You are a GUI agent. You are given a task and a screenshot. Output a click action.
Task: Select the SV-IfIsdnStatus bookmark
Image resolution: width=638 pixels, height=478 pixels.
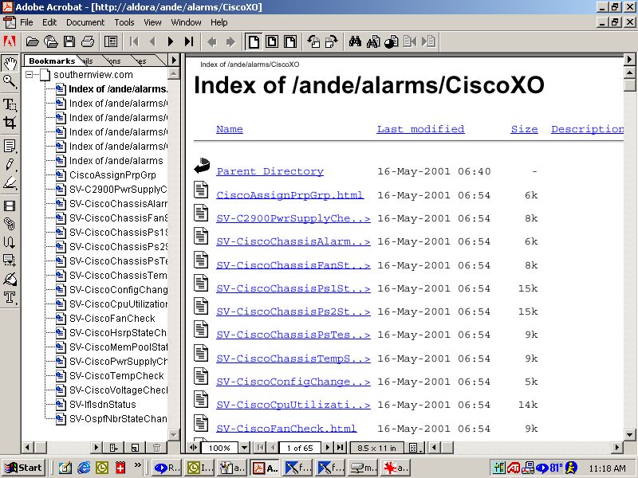(103, 405)
